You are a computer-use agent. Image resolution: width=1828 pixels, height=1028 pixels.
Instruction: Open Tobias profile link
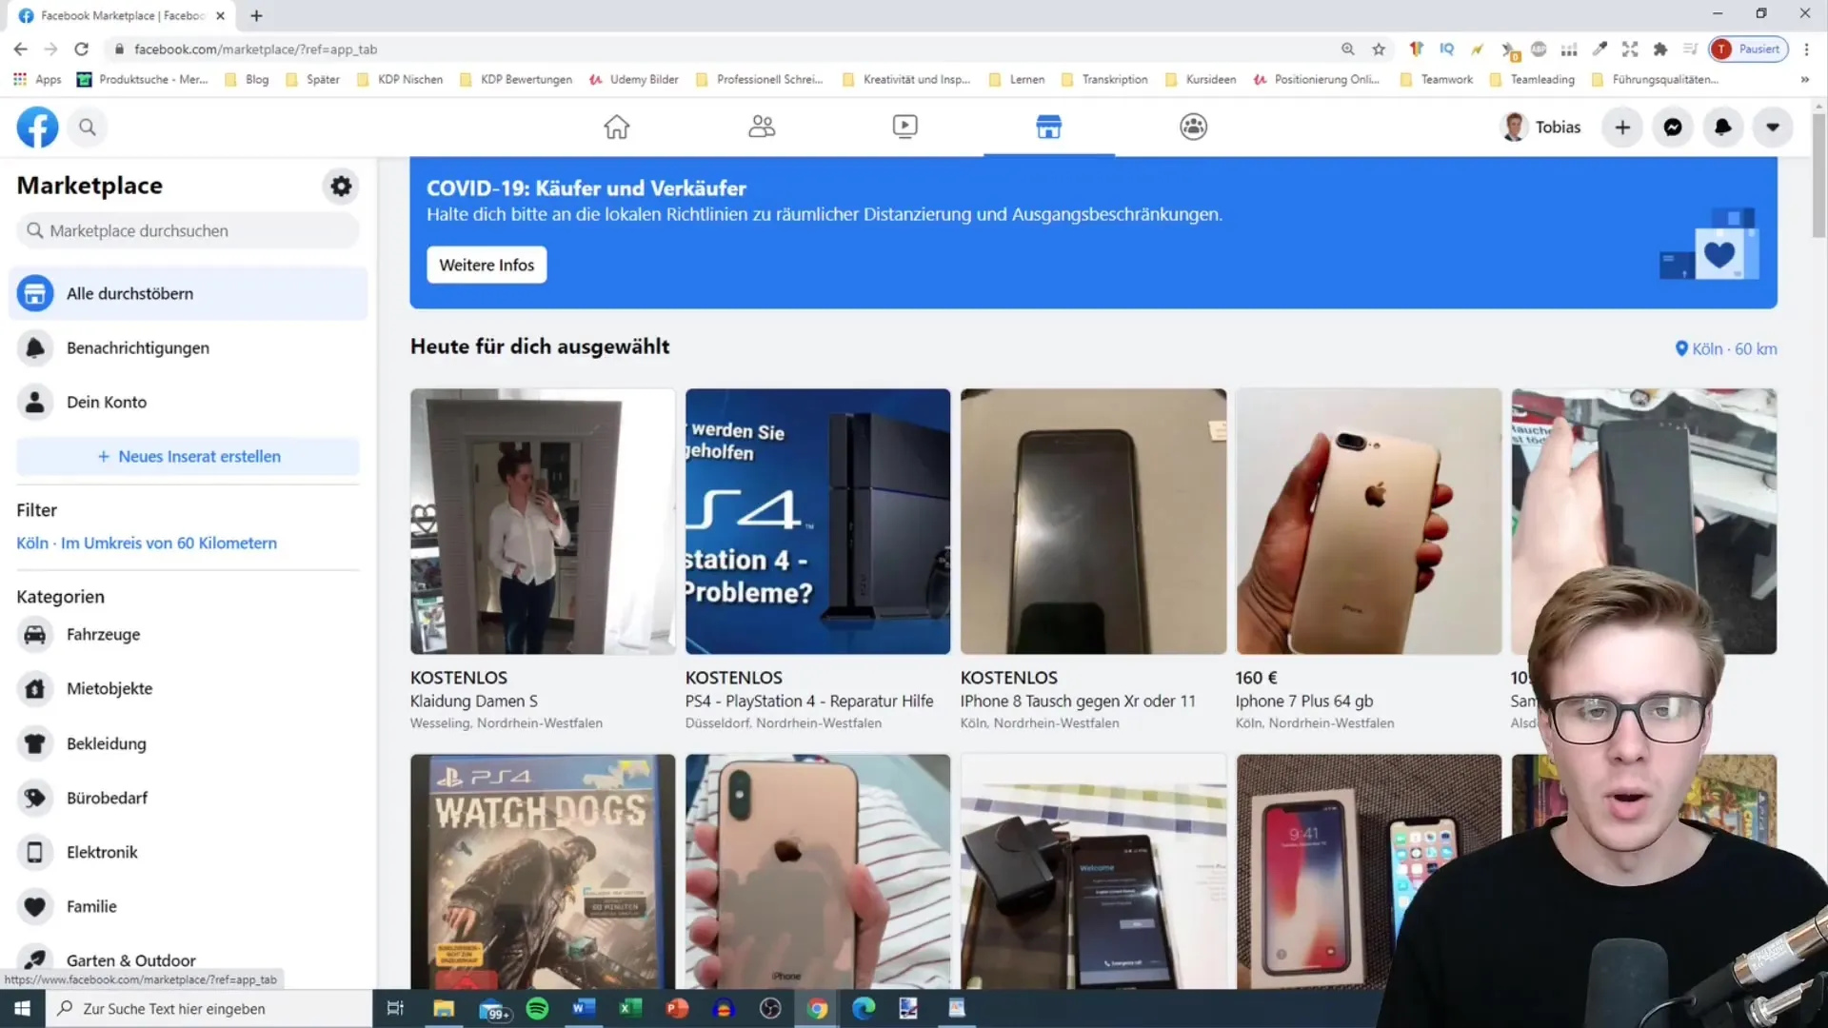pyautogui.click(x=1540, y=127)
